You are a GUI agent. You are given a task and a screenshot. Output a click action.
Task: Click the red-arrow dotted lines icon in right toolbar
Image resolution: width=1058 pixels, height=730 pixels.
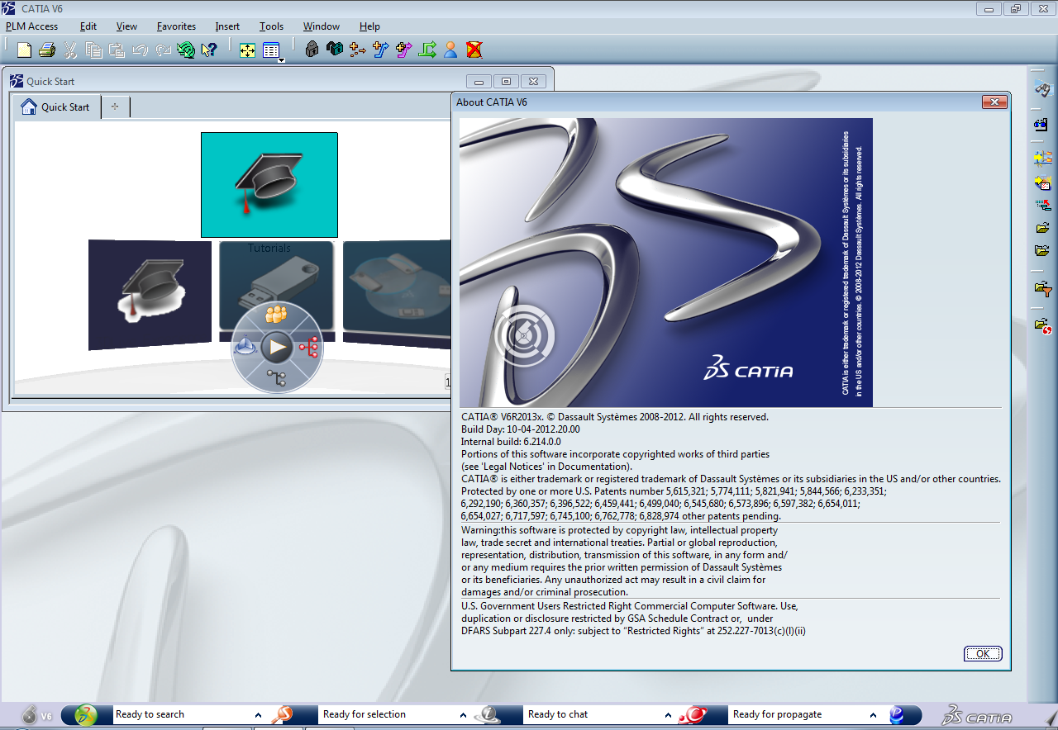click(1042, 205)
